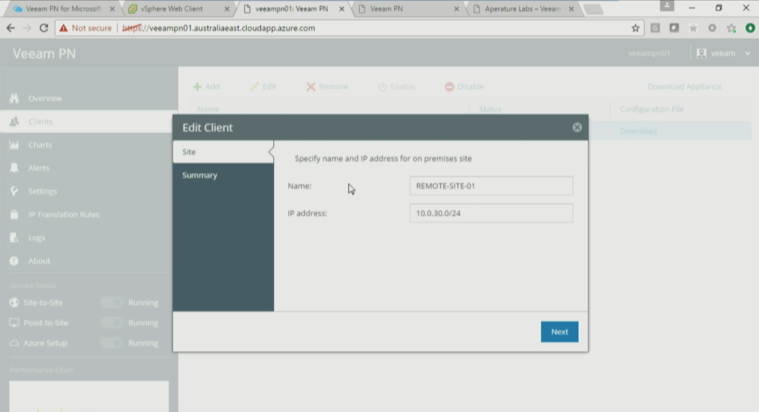Click the Next button in Edit Client
Viewport: 759px width, 412px height.
coord(560,331)
